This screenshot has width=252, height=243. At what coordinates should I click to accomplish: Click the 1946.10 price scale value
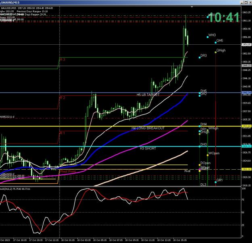(x=246, y=78)
